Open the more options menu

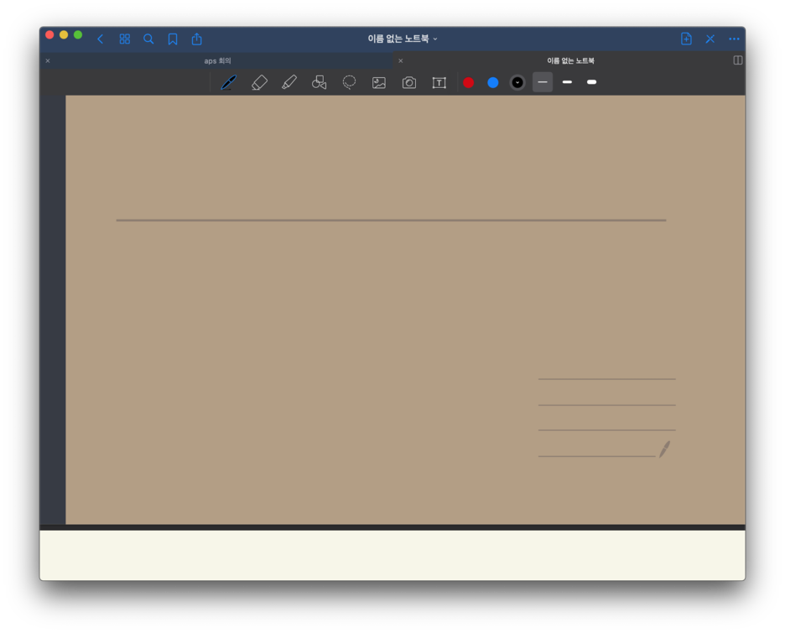734,39
